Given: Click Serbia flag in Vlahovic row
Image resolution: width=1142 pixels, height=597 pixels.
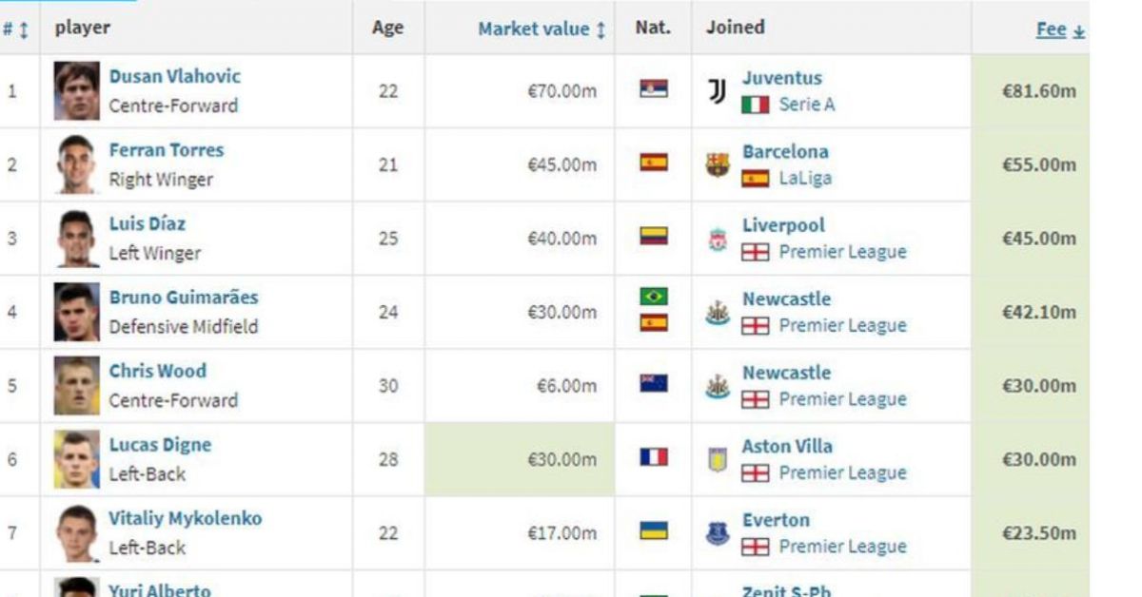Looking at the screenshot, I should click(x=654, y=88).
